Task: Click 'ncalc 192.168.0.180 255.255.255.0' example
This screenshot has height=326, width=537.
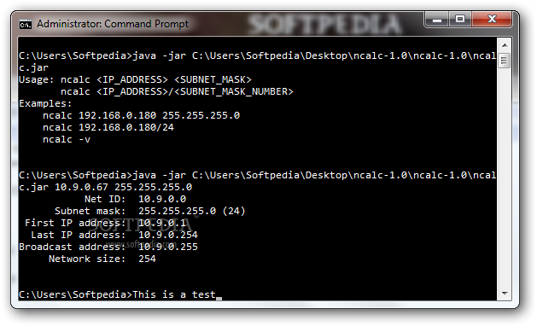Action: [141, 115]
